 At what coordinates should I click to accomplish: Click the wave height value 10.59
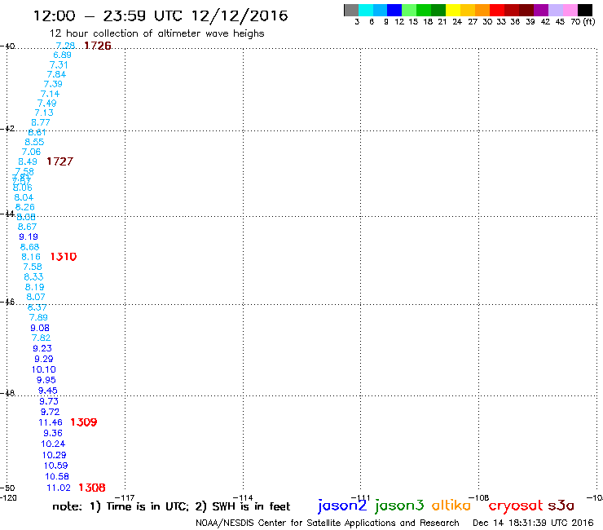(x=55, y=466)
